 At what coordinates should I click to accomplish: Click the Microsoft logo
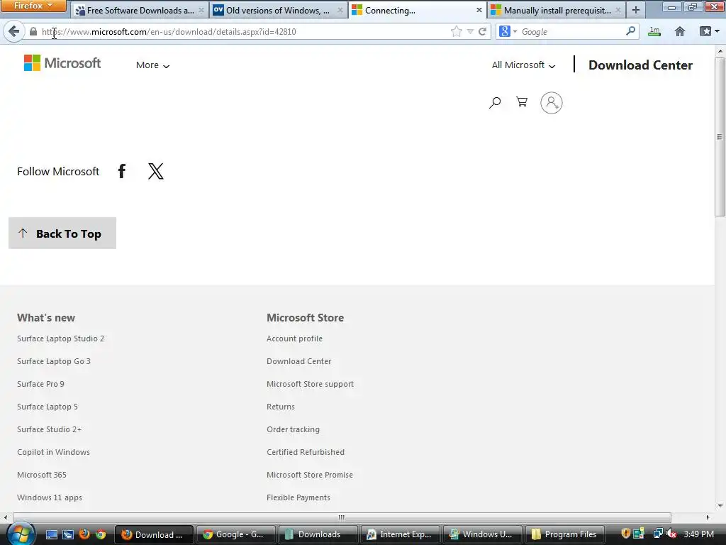pos(62,63)
